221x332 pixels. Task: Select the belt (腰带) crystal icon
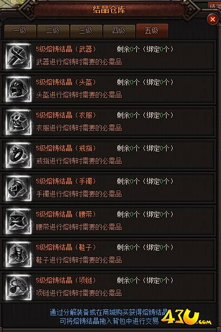[19, 221]
